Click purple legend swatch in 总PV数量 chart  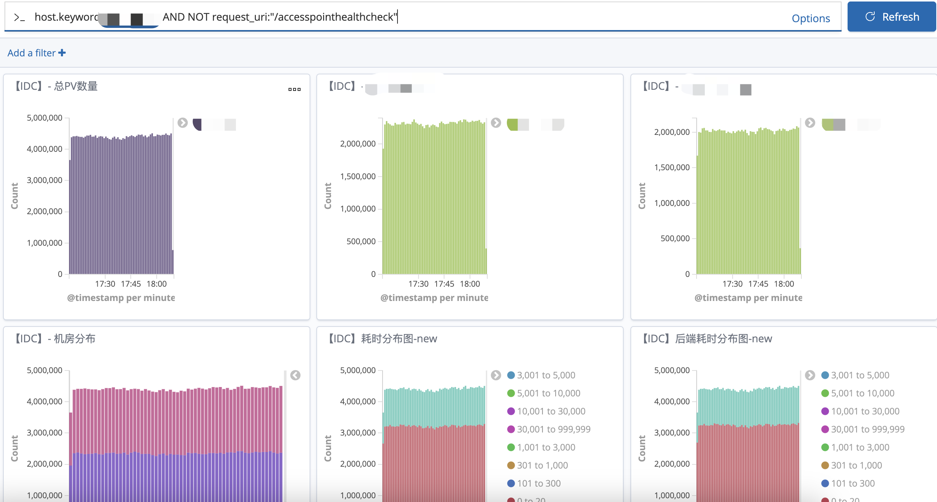[197, 124]
